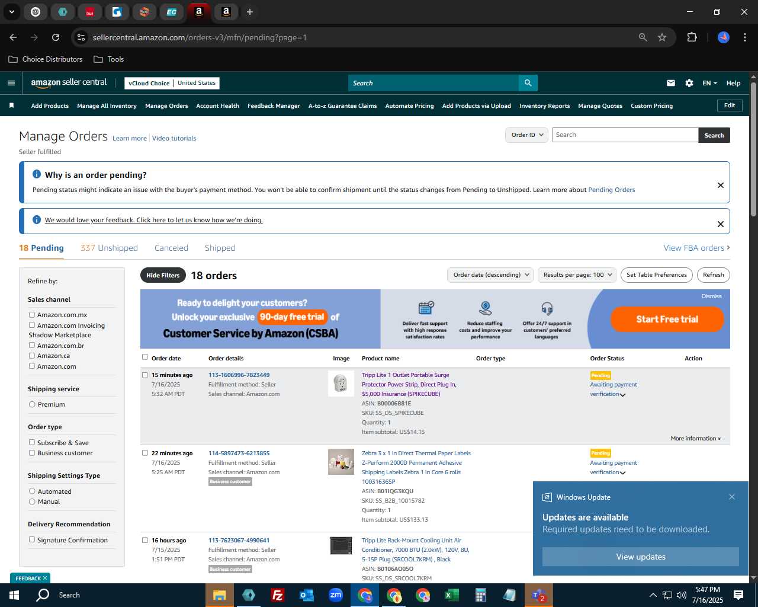
Task: Open Manage All Inventory in navigation
Action: [x=107, y=106]
